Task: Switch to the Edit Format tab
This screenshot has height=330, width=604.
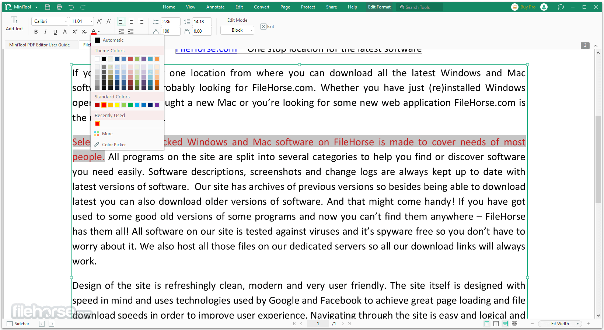Action: coord(379,7)
